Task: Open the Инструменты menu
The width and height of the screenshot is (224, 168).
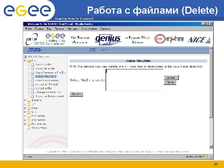Action: (x=89, y=29)
